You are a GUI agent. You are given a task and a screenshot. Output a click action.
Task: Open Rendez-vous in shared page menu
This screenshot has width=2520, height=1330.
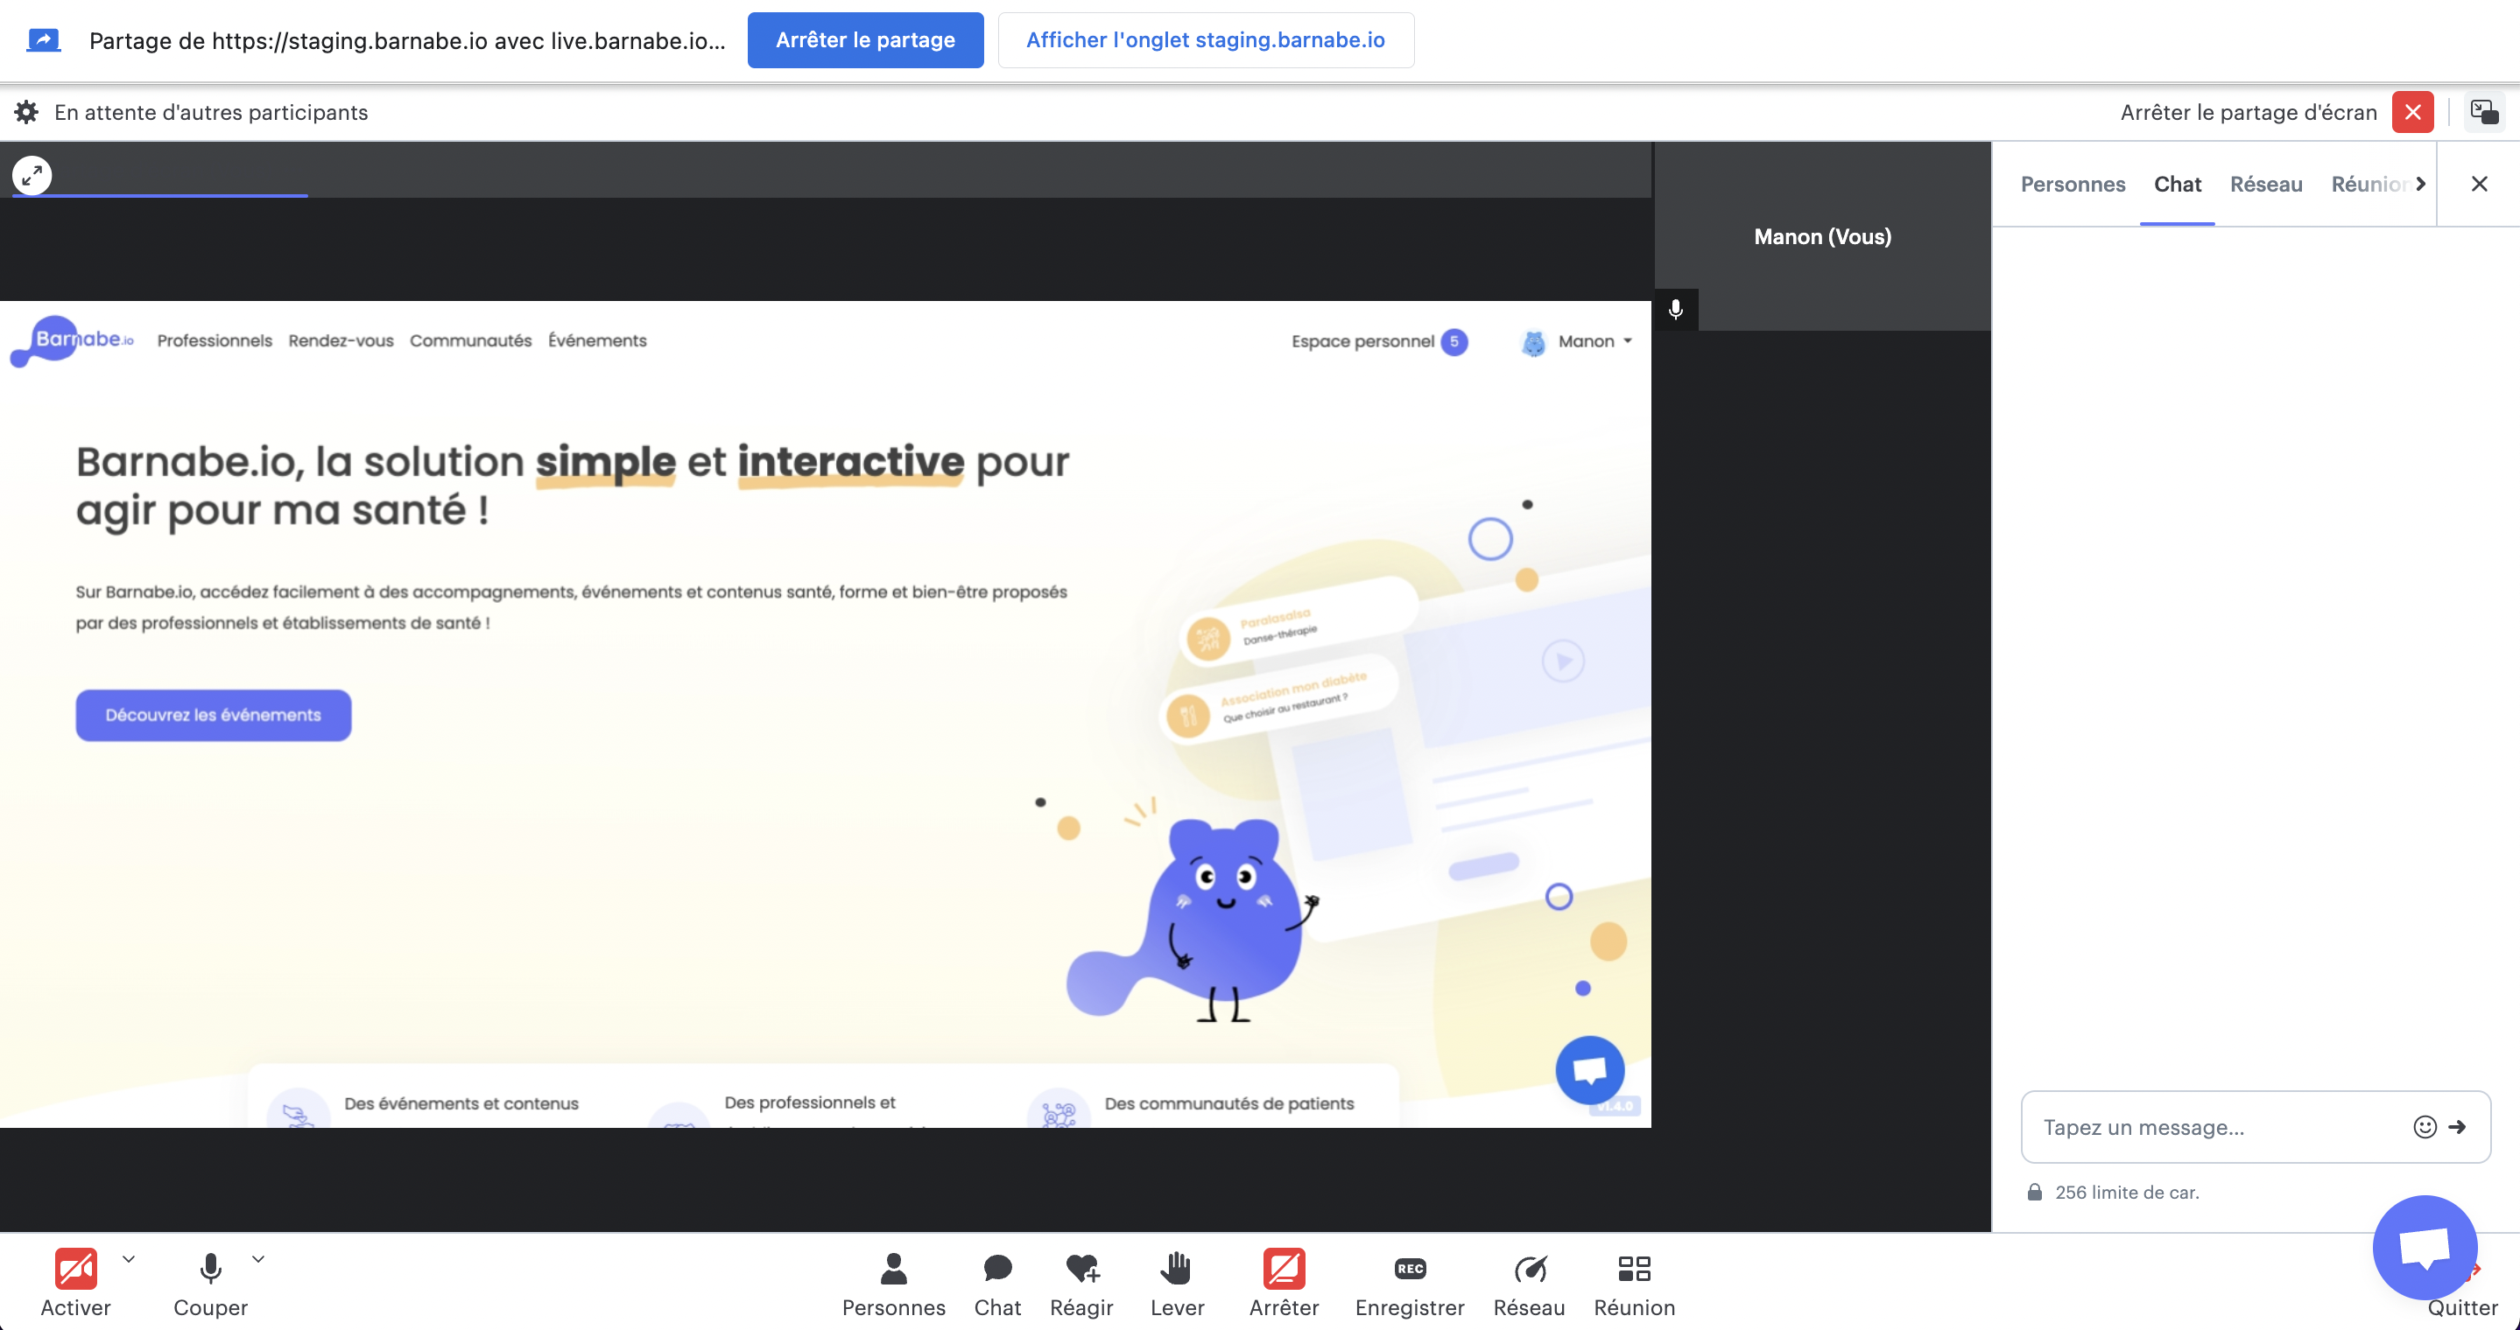pos(341,341)
